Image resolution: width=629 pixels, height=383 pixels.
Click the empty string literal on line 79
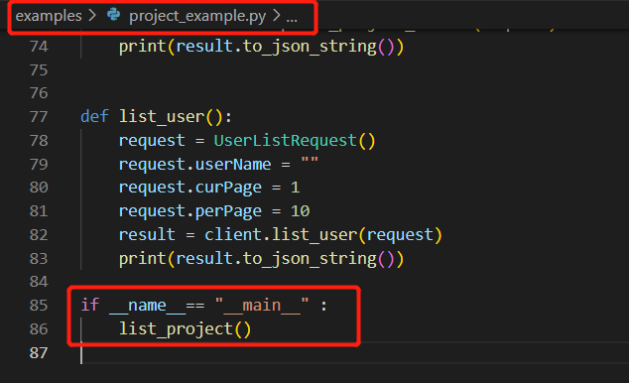[310, 161]
